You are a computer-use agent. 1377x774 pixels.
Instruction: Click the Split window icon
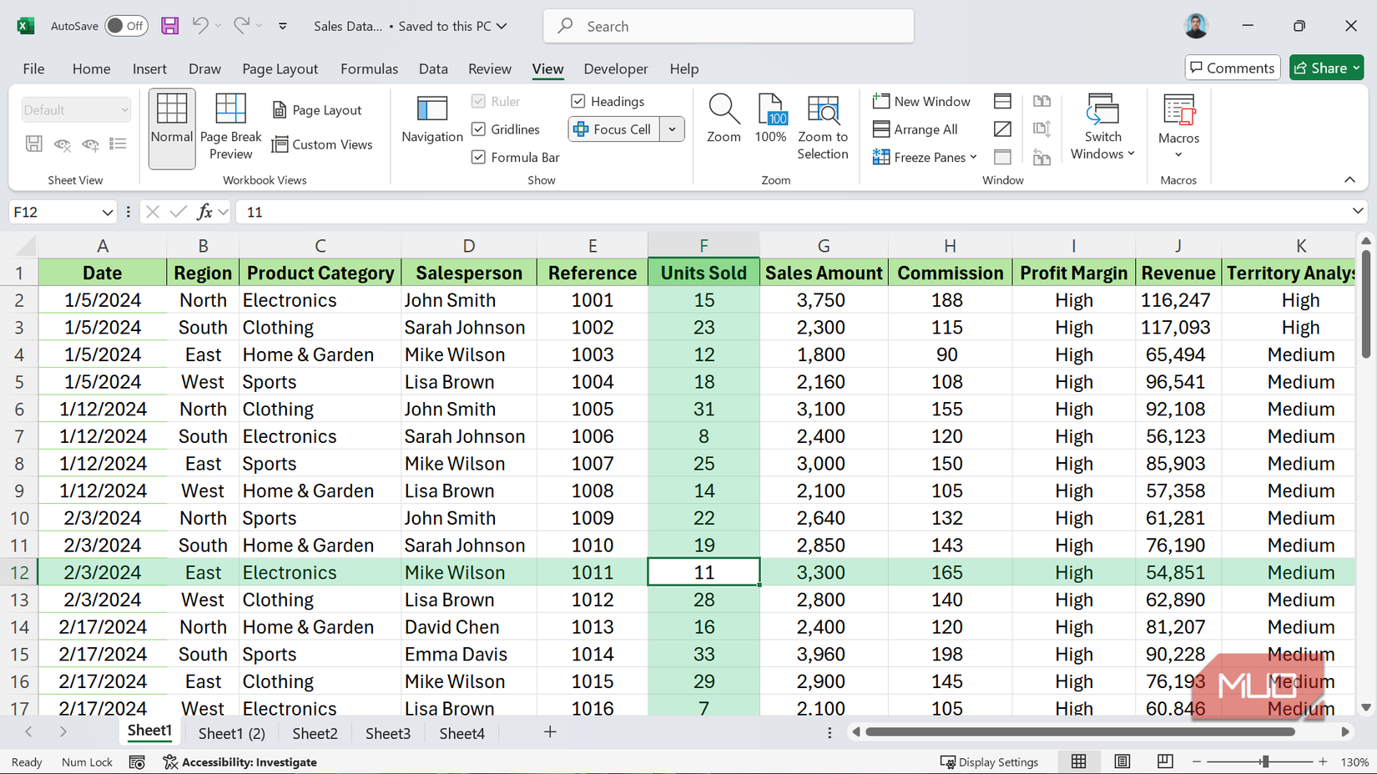pyautogui.click(x=1002, y=101)
